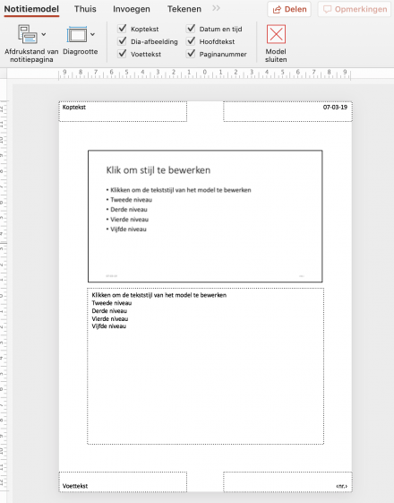Open the Diagrootte dropdown arrow
Viewport: 394px width, 503px height.
pos(92,34)
